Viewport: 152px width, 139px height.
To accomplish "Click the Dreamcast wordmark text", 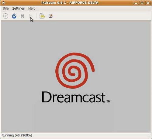I will click(74, 97).
